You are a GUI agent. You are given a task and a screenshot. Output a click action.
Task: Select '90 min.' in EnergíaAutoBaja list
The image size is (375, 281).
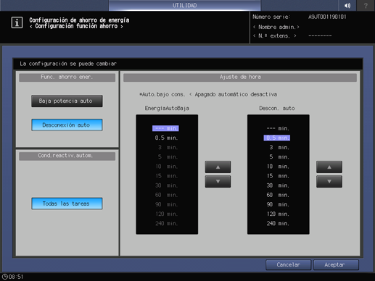pyautogui.click(x=167, y=204)
